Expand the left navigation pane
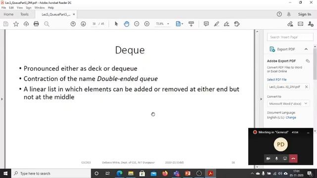The height and width of the screenshot is (178, 317). [x=2, y=99]
